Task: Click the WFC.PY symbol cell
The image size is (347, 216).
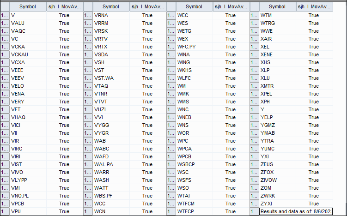Action: [x=195, y=47]
